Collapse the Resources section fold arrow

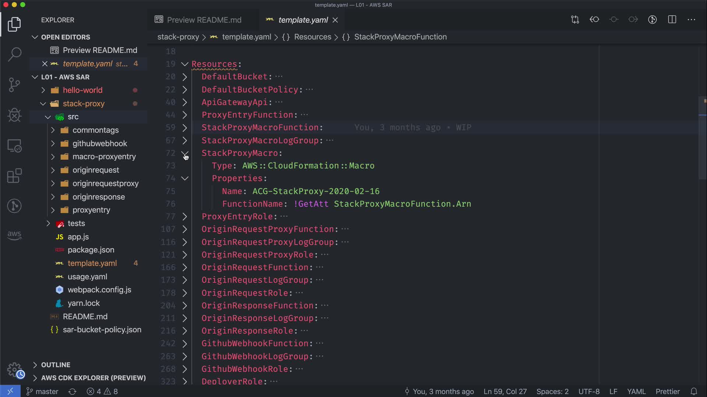click(x=185, y=64)
